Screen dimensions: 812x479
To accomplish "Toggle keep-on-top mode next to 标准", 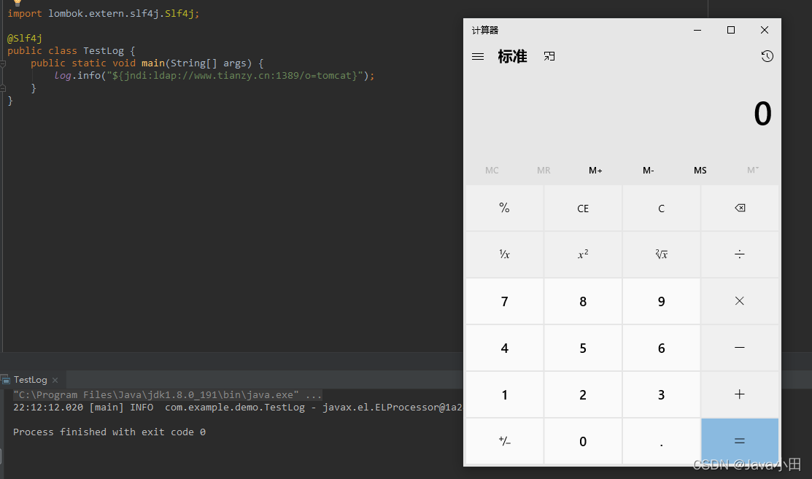I will 549,56.
